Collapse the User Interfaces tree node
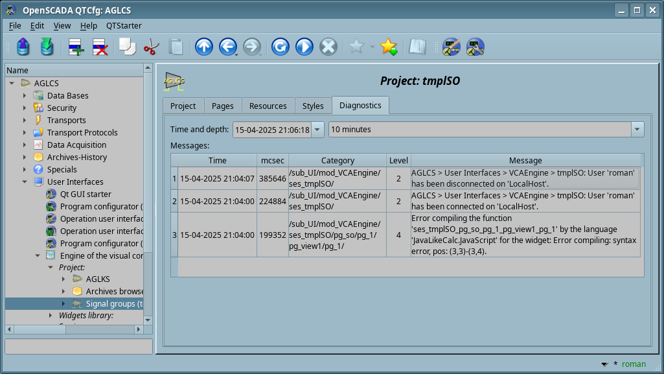 pos(25,182)
